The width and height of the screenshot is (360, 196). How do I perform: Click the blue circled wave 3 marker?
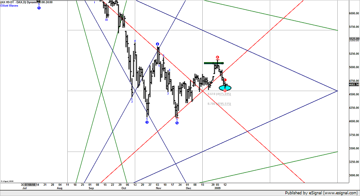tap(147, 122)
